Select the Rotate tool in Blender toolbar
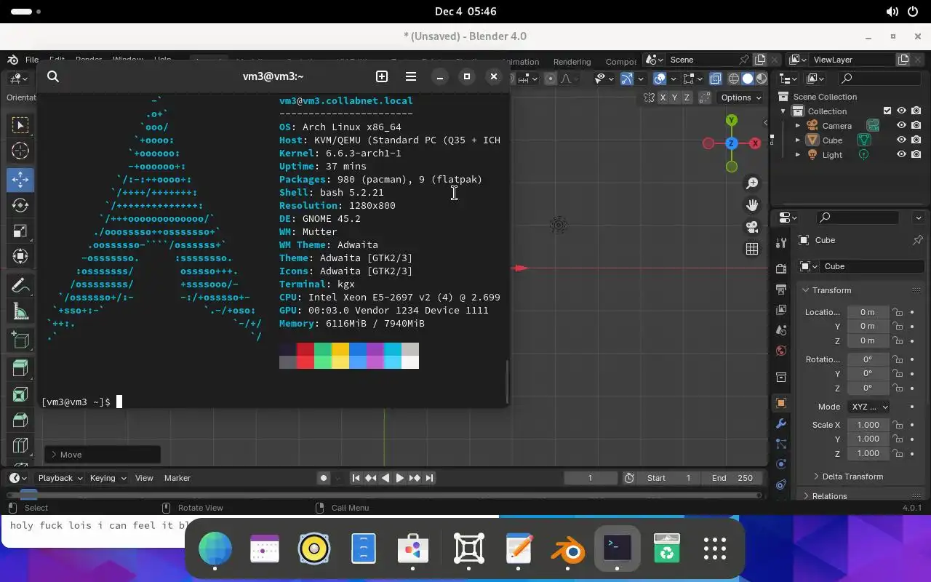This screenshot has width=931, height=582. pos(20,205)
